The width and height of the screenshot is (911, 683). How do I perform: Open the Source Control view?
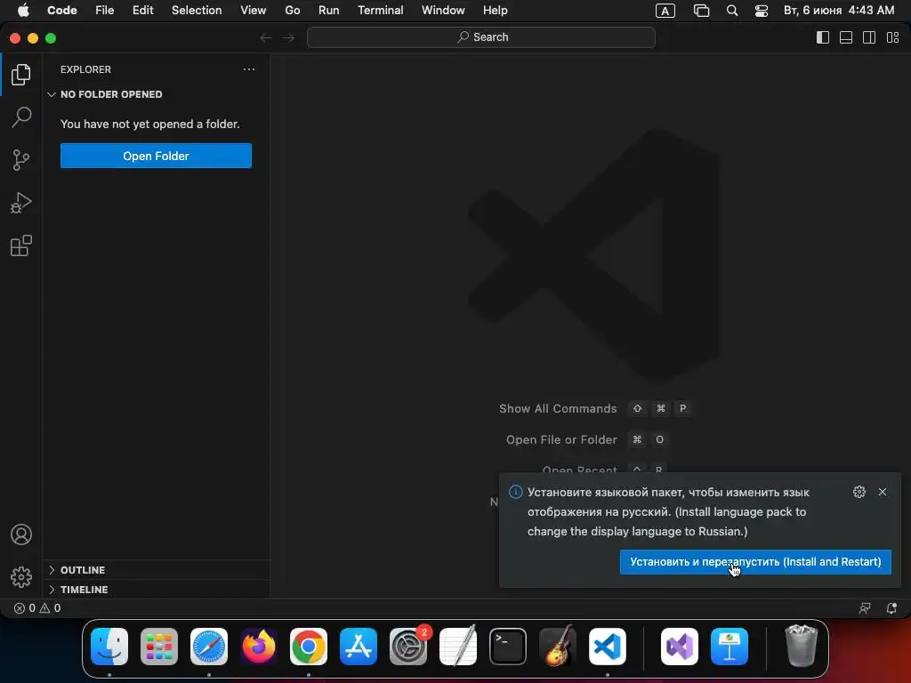point(21,160)
